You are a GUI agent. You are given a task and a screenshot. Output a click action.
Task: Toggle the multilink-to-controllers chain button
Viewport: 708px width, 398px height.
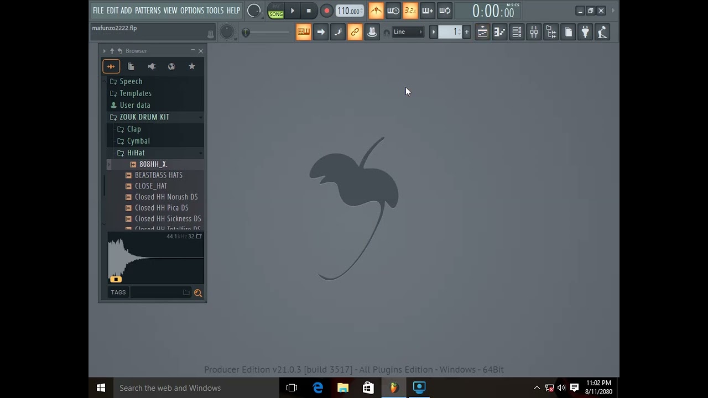tap(355, 32)
